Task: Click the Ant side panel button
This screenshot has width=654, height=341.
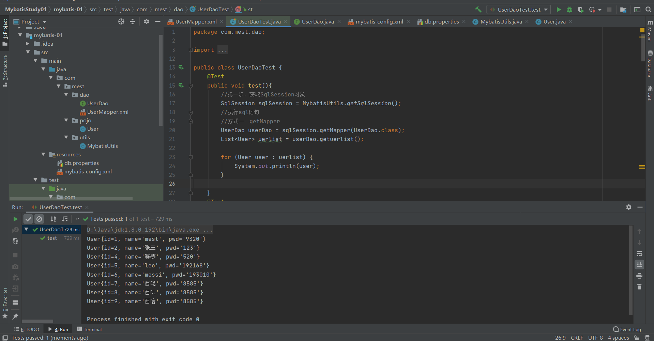Action: pos(650,93)
